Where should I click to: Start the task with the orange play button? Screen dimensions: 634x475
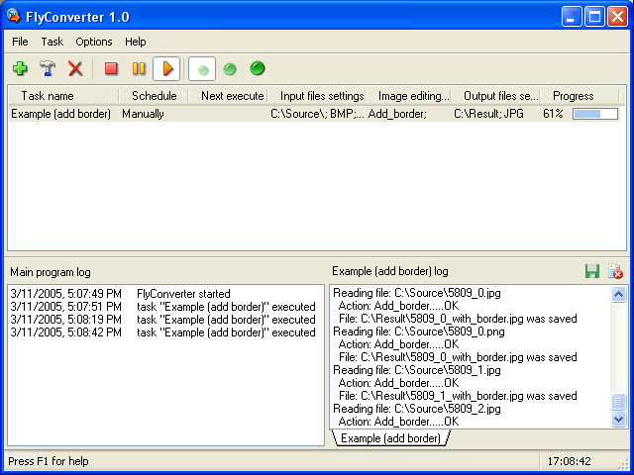pos(166,68)
